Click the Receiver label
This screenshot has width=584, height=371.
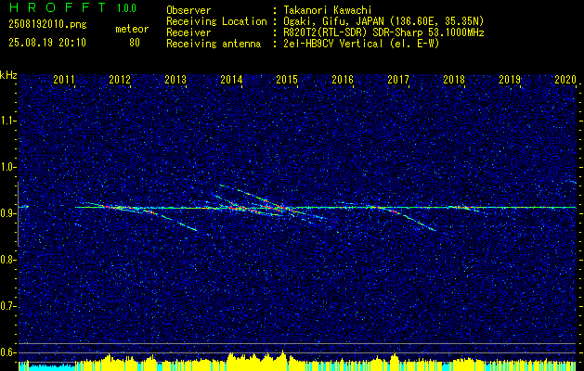tap(188, 32)
